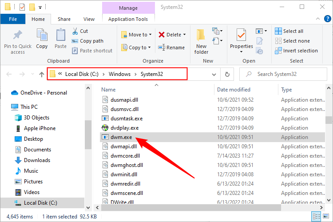Switch to the View tab

89,19
